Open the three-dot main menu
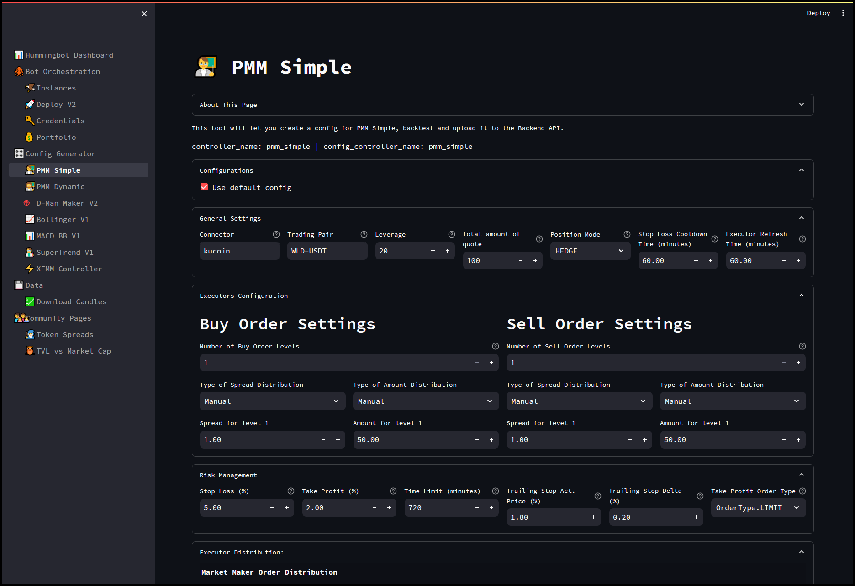The width and height of the screenshot is (855, 586). tap(843, 13)
